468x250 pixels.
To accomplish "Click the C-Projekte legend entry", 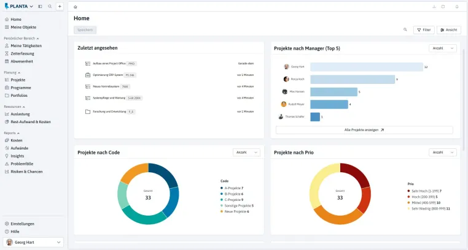I will tap(232, 200).
